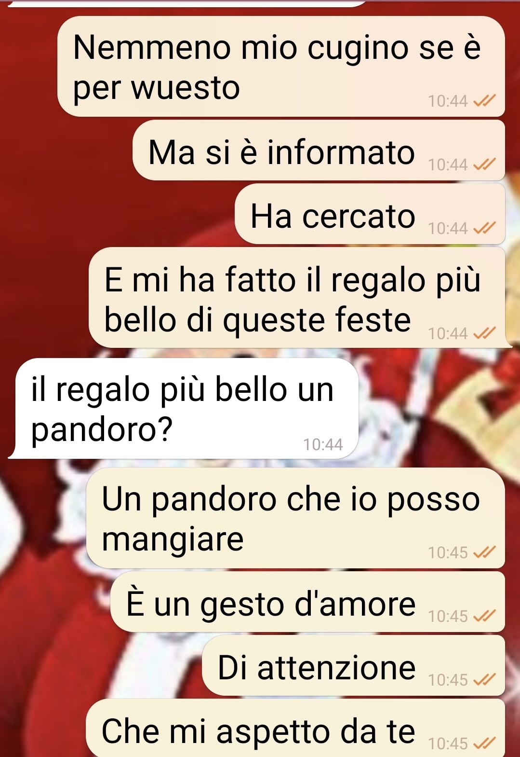520x757 pixels.
Task: Tap read ticks beside 'È un gesto d'amore'
Action: [484, 616]
